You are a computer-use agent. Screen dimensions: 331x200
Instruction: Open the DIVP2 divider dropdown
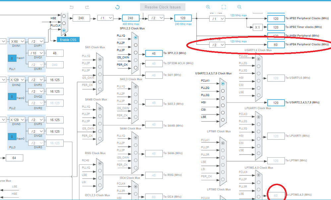(x=36, y=80)
